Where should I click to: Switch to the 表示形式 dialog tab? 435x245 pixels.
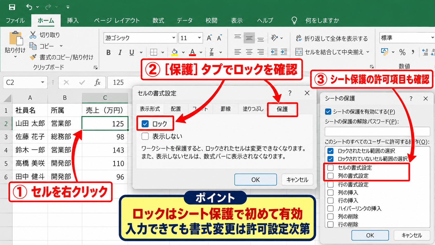click(150, 109)
